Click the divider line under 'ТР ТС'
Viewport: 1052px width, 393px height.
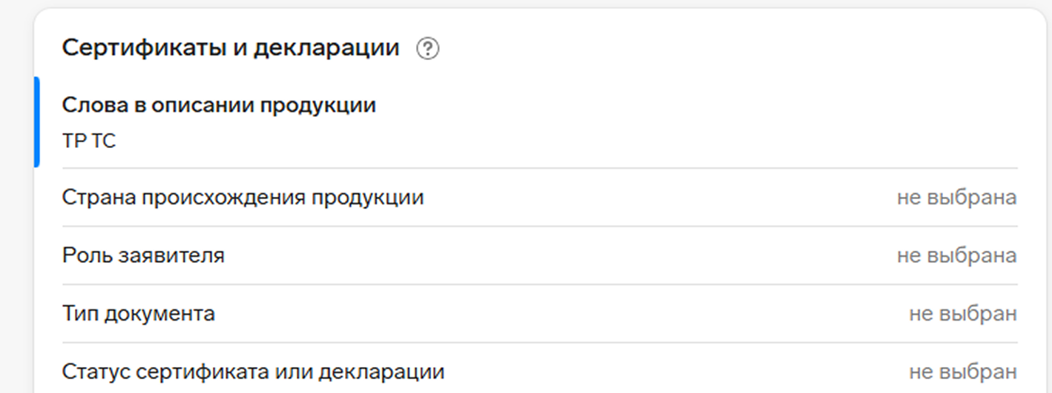540,168
